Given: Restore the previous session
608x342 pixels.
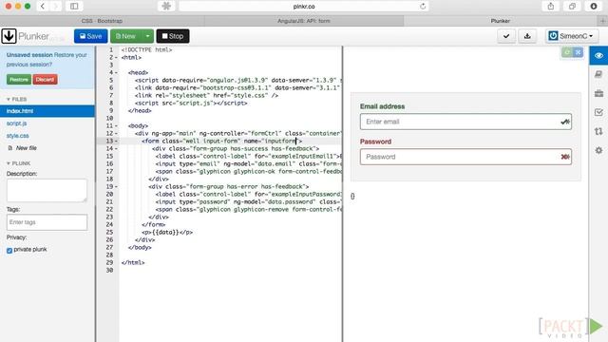Looking at the screenshot, I should (19, 80).
